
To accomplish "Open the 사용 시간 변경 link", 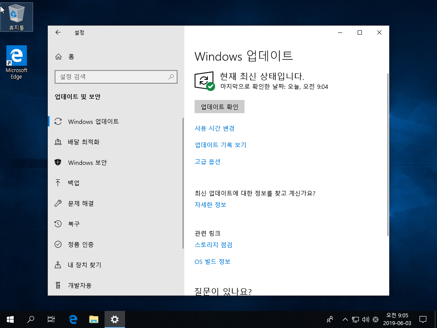I will [x=214, y=128].
